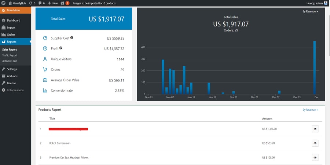Image resolution: width=330 pixels, height=165 pixels.
Task: Click the WordPress logo icon
Action: coord(3,3)
